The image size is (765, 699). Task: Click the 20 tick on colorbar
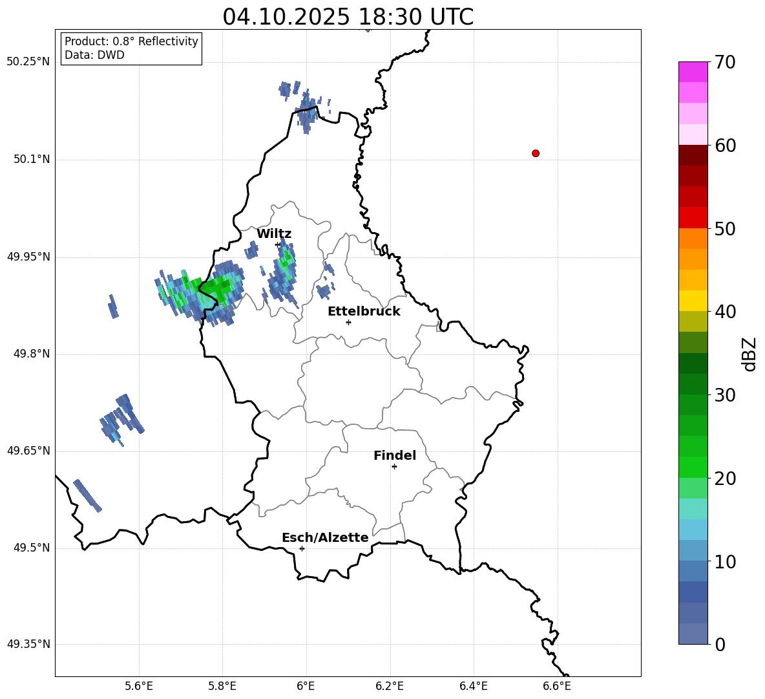tap(725, 479)
